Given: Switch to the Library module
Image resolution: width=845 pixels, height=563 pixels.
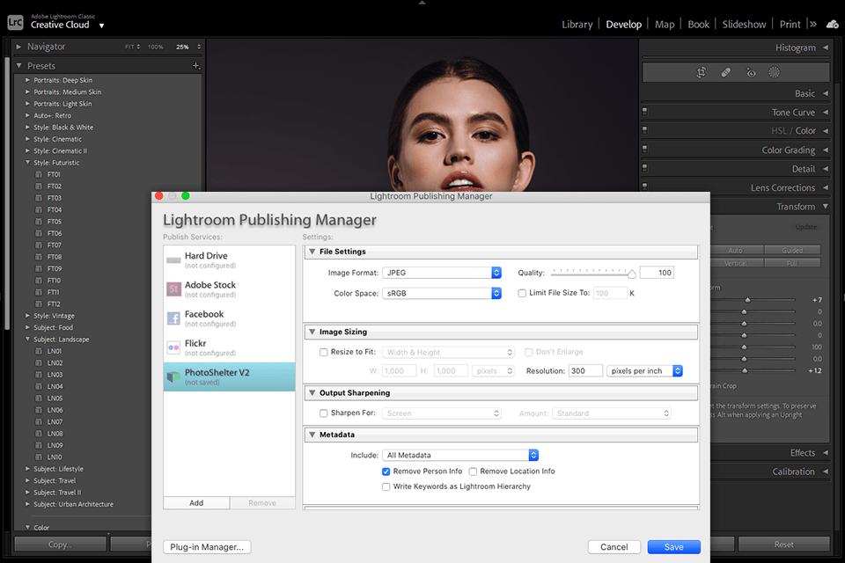Looking at the screenshot, I should click(x=577, y=25).
